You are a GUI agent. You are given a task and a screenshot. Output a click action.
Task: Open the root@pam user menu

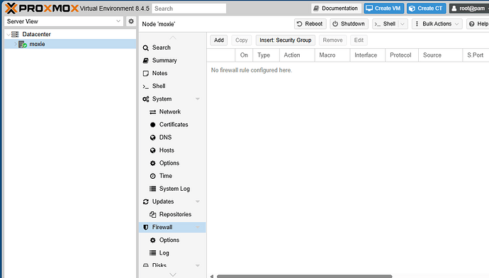click(469, 9)
